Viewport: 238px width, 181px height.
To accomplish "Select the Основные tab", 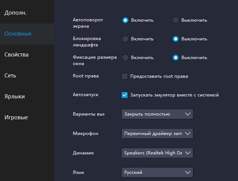I will (18, 34).
